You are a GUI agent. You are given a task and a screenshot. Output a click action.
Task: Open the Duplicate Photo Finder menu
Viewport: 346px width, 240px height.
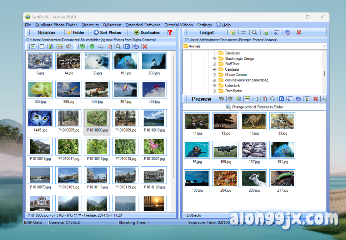coord(56,25)
